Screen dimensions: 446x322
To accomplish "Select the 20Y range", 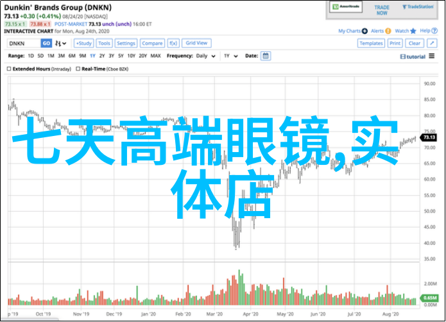I will pyautogui.click(x=143, y=56).
